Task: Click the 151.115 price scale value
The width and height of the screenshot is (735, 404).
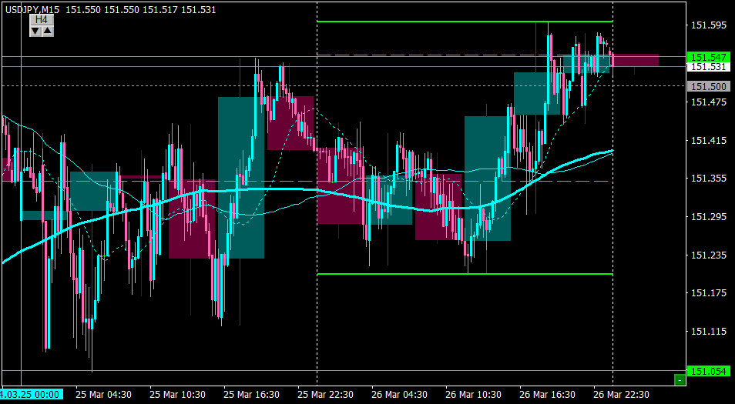Action: pyautogui.click(x=709, y=332)
